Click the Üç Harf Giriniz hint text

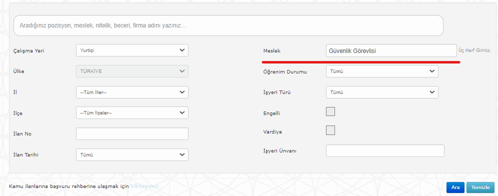click(x=475, y=50)
